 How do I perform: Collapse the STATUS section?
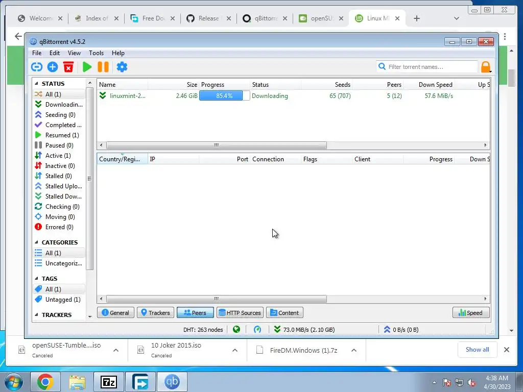point(36,84)
